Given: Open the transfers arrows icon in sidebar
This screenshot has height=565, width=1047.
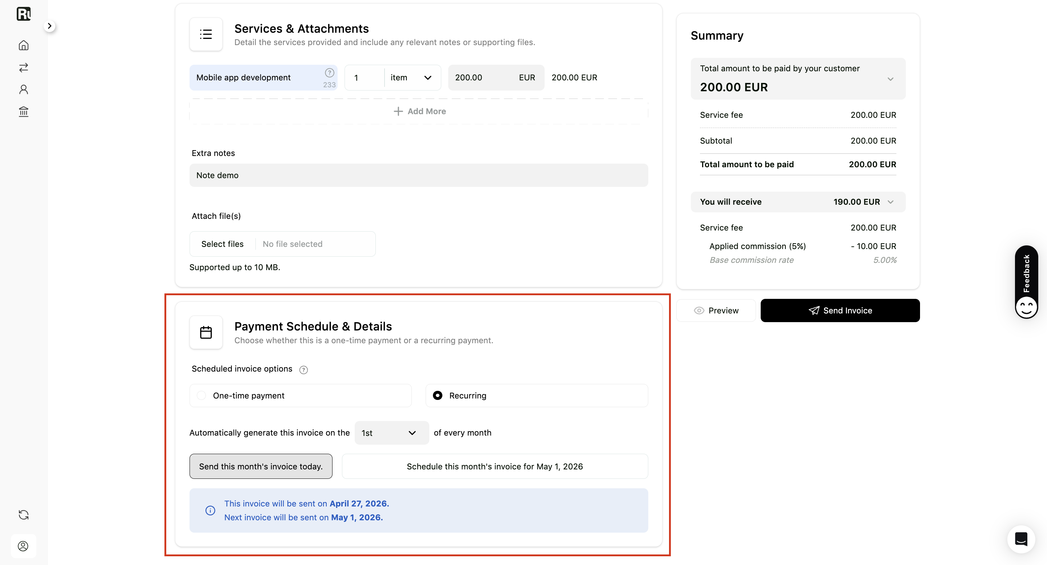Looking at the screenshot, I should click(x=24, y=67).
